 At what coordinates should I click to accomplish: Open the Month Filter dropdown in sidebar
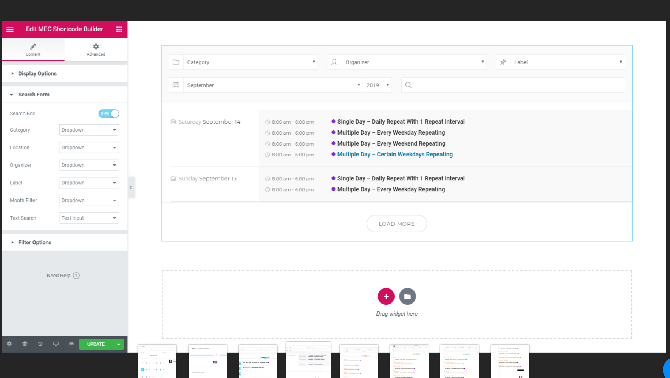[x=89, y=200]
